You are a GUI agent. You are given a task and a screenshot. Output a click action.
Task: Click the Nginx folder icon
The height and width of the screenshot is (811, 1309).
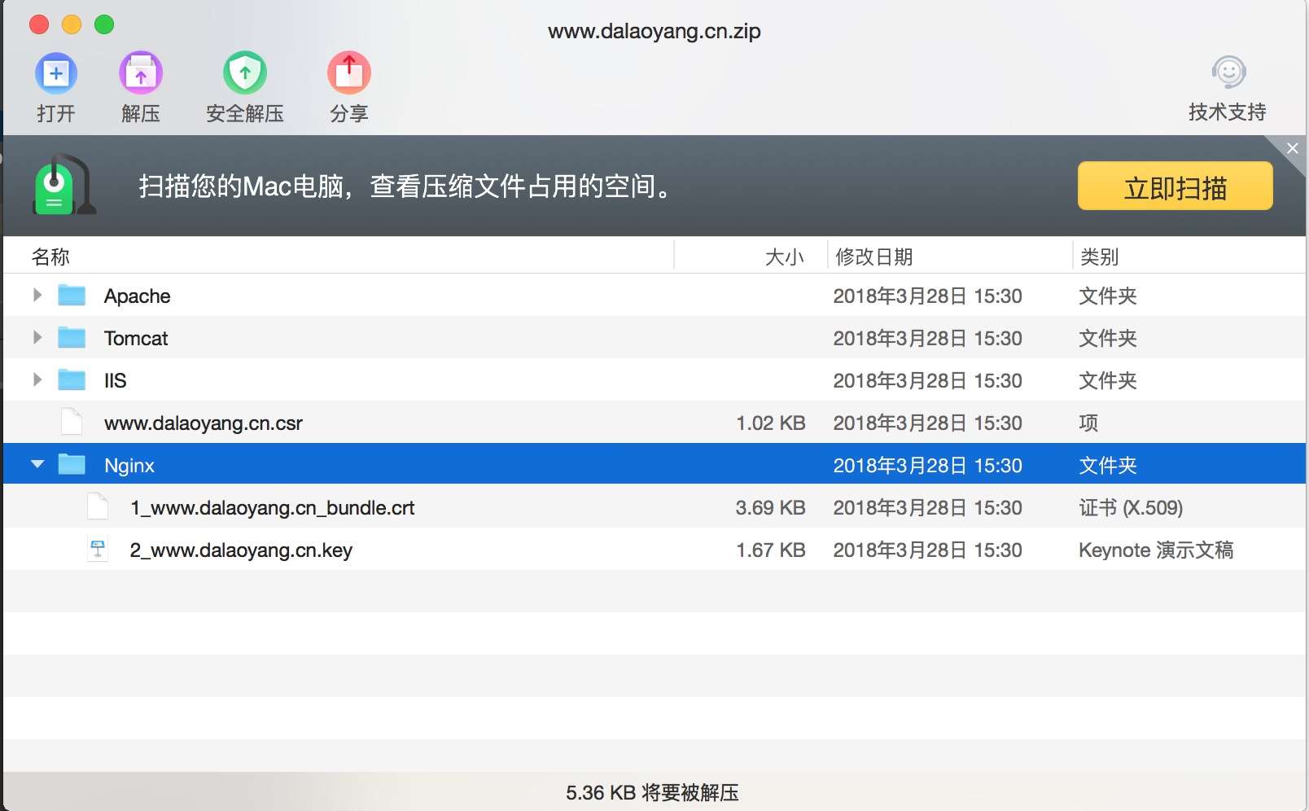(72, 464)
